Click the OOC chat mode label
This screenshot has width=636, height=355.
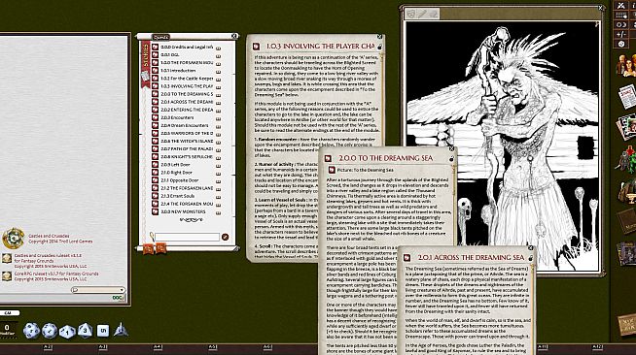tap(118, 298)
